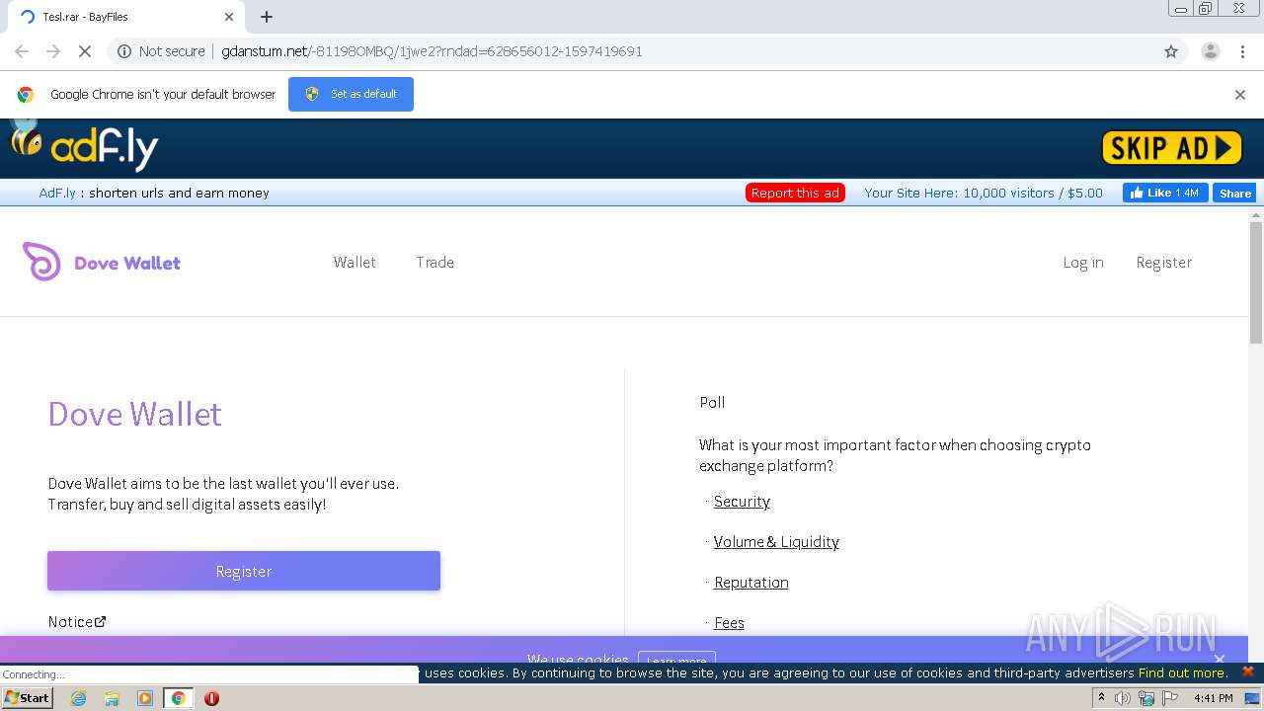Screen dimensions: 1264x711
Task: Bookmark this page with the star icon
Action: coord(1171,51)
